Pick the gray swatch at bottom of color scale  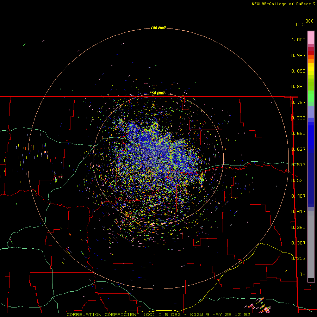click(311, 245)
